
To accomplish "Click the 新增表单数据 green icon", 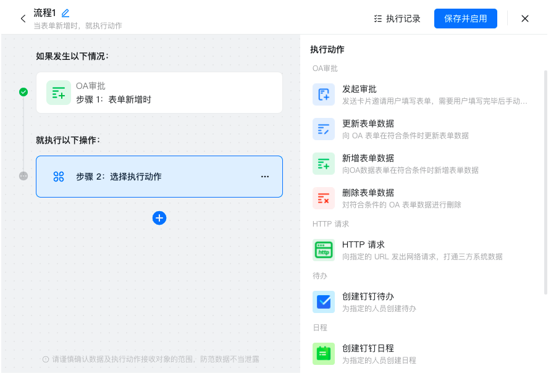I will click(x=324, y=164).
